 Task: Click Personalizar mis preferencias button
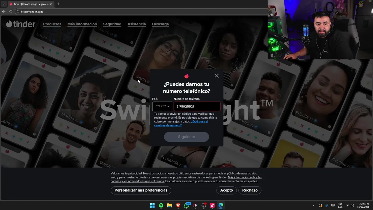tap(141, 190)
